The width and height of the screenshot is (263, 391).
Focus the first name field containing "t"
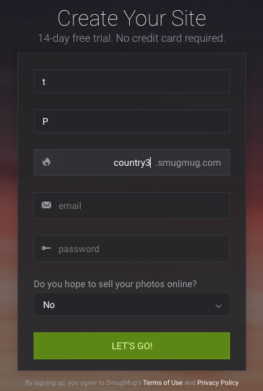point(132,82)
